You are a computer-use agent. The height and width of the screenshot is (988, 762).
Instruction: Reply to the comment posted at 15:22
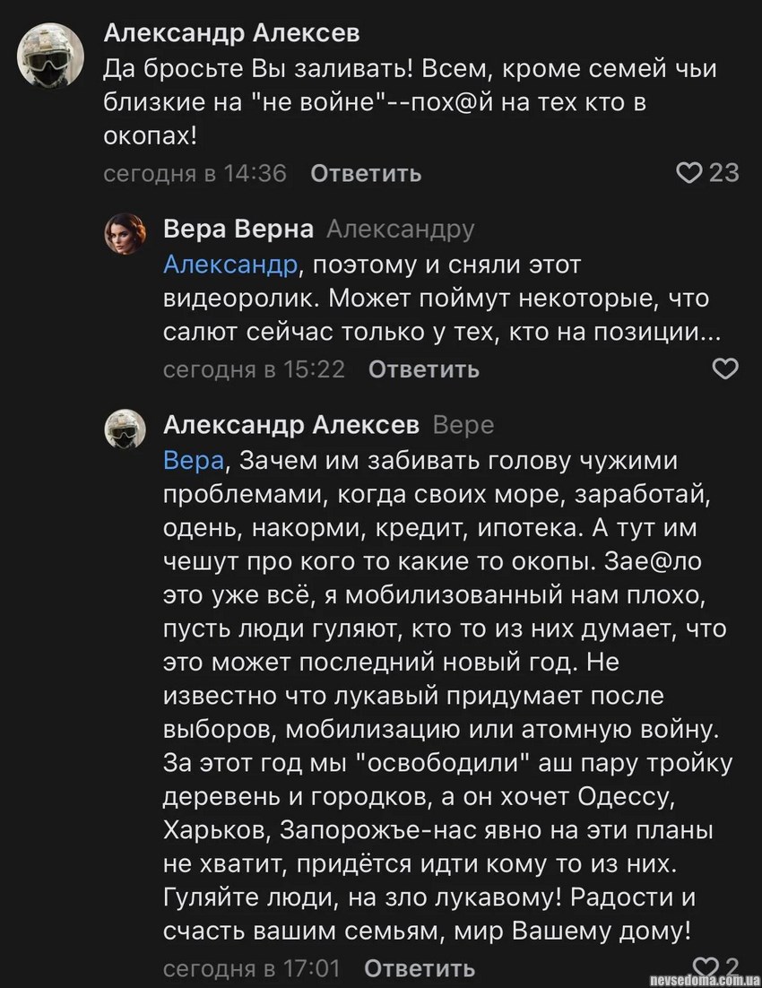point(424,369)
